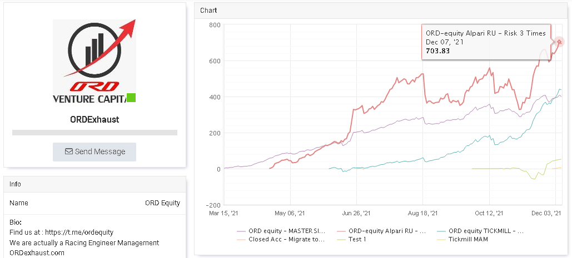The image size is (572, 258).
Task: Click the green Test 1 legend color line
Action: pyautogui.click(x=341, y=240)
